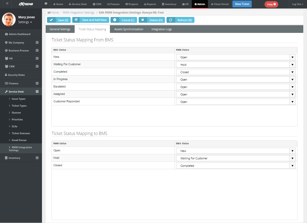
Task: Open Email Parser in sidebar
Action: click(x=19, y=140)
